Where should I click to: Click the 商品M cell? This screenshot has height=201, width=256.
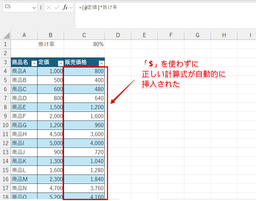click(24, 179)
